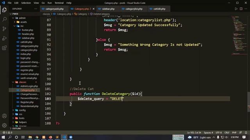Open the weather Light rain widget
The width and height of the screenshot is (250, 140).
199,137
